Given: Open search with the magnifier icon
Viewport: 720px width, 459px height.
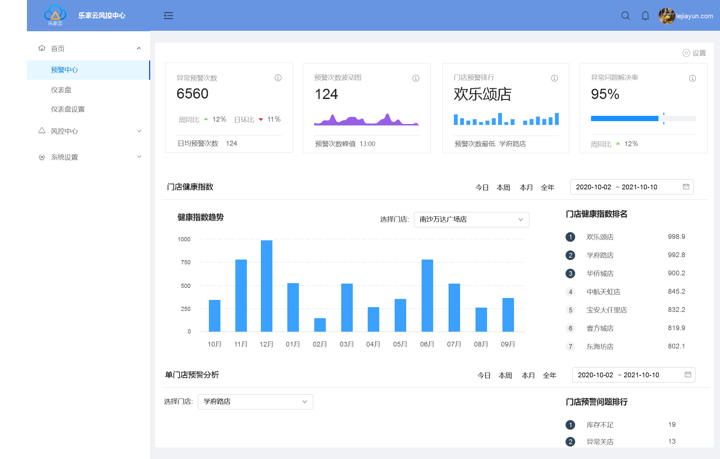Looking at the screenshot, I should point(626,16).
